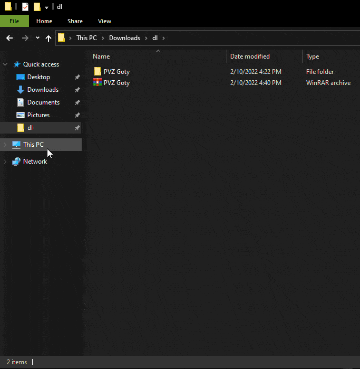Click the New folder icon in the title bar
The height and width of the screenshot is (369, 360).
pyautogui.click(x=37, y=6)
